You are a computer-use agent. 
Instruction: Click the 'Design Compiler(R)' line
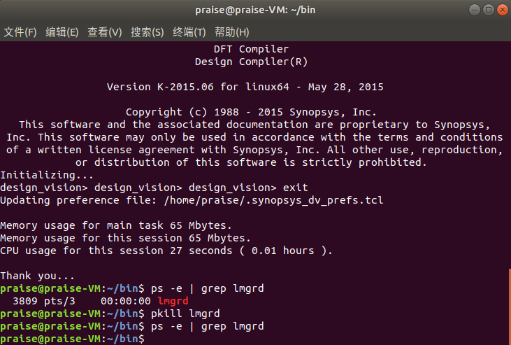251,62
